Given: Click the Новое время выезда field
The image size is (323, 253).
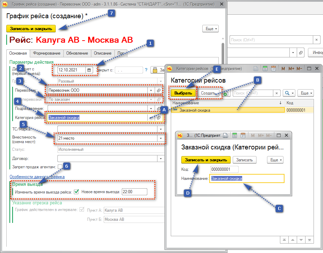Looking at the screenshot, I should click(x=134, y=191).
